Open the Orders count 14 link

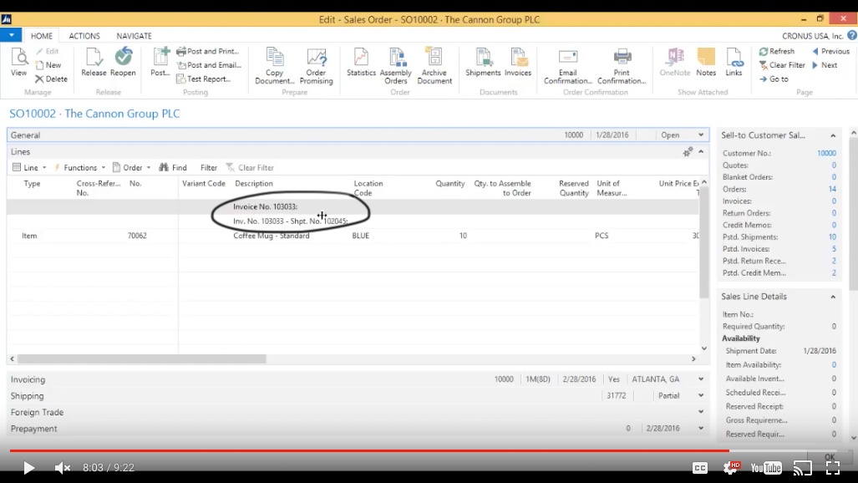[x=832, y=189]
